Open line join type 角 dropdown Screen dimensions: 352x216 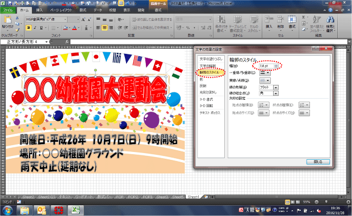276,93
